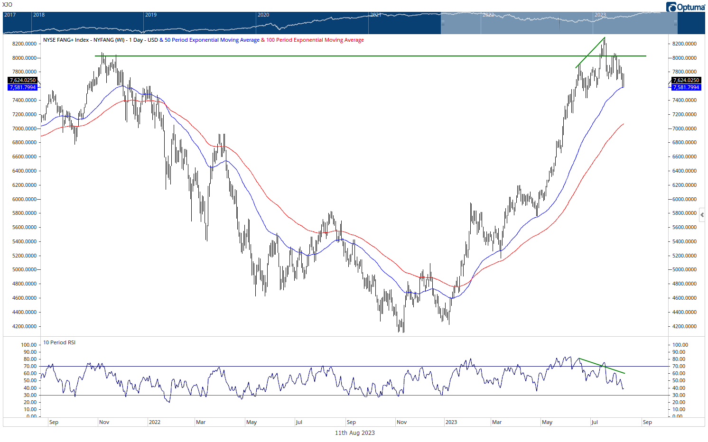This screenshot has height=442, width=708.
Task: Collapse the right side panel arrow
Action: click(x=702, y=215)
